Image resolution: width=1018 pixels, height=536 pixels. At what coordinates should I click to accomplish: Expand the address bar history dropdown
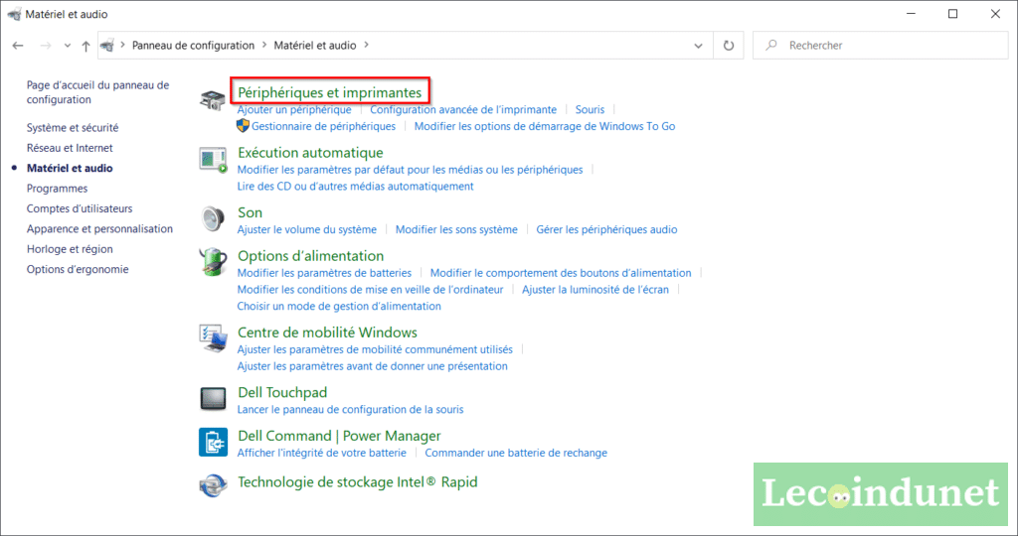click(x=698, y=46)
